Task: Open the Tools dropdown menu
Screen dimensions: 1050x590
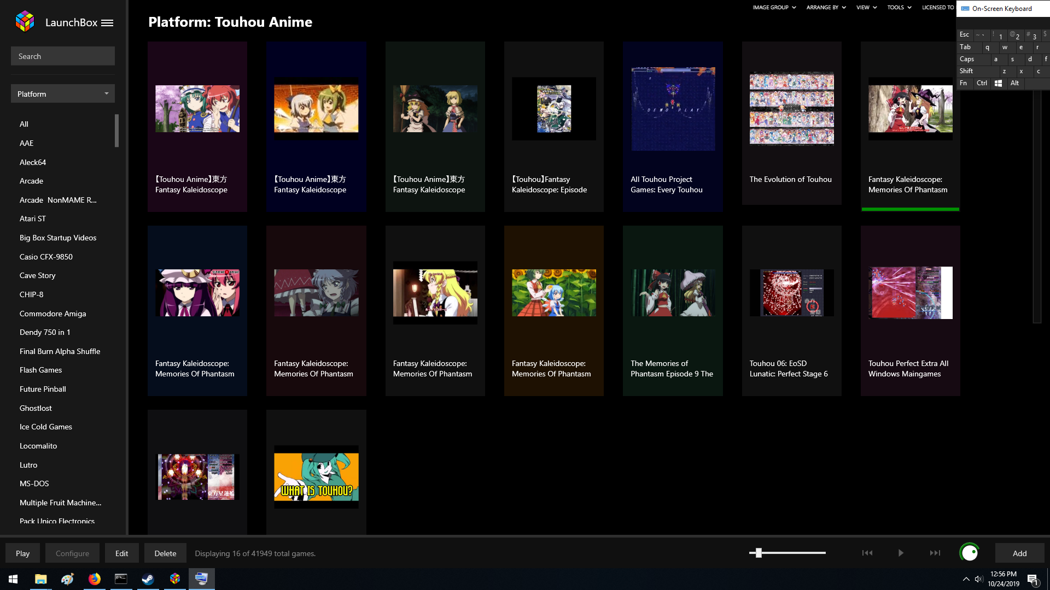Action: [899, 8]
